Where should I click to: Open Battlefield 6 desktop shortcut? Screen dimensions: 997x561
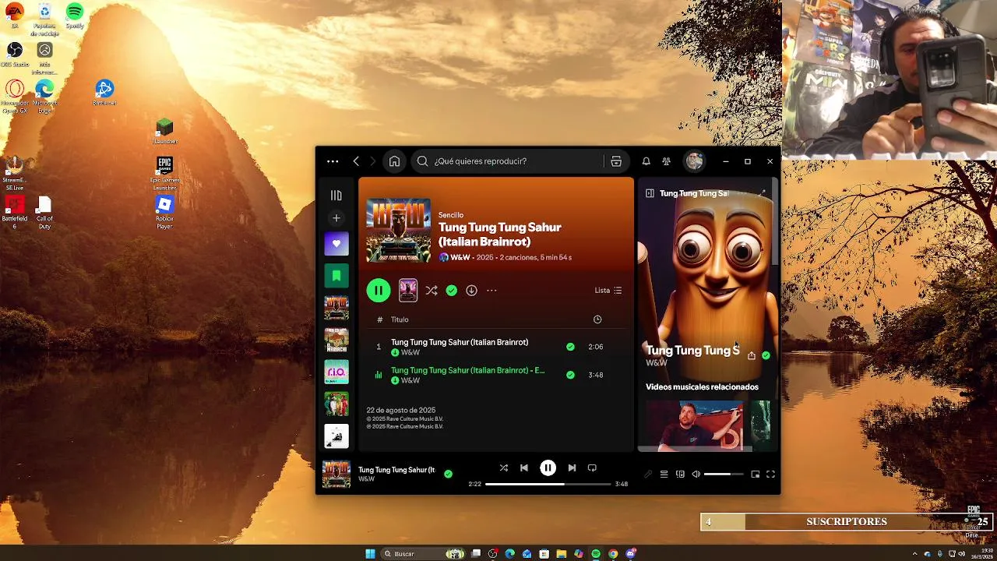pos(15,211)
